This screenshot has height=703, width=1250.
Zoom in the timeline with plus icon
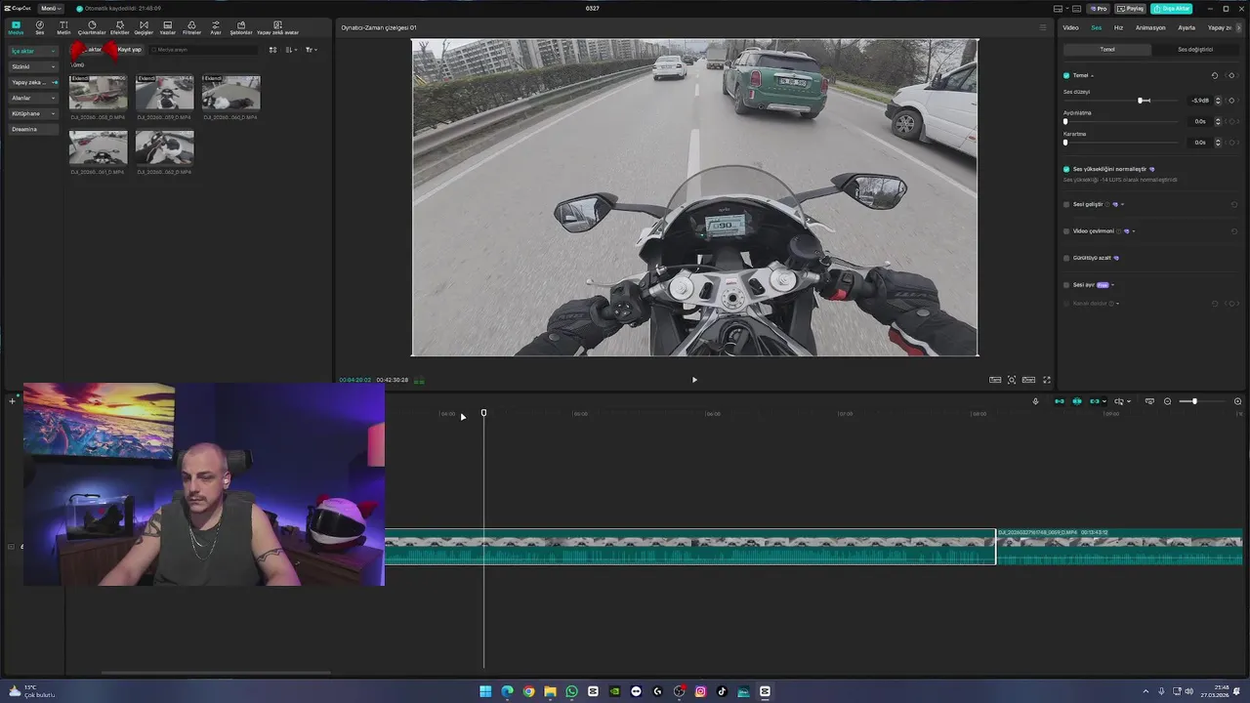pyautogui.click(x=1237, y=401)
